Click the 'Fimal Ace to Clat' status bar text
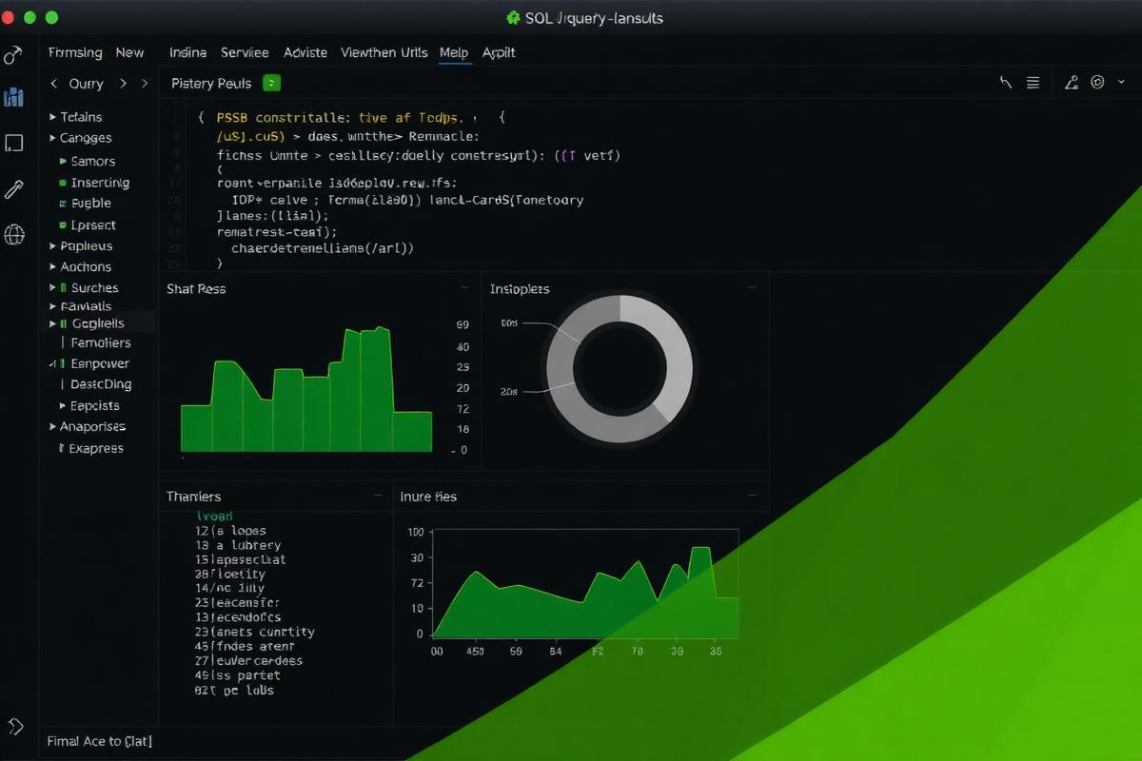 [x=100, y=741]
